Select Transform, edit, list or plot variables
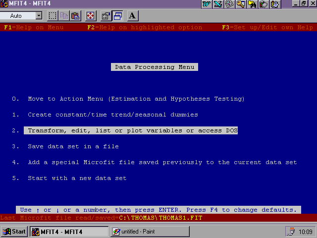Image resolution: width=317 pixels, height=238 pixels. [131, 130]
